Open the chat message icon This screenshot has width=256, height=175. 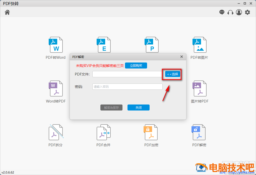[x=222, y=12]
